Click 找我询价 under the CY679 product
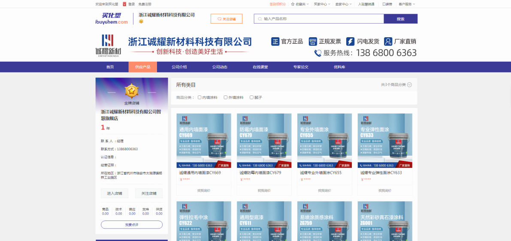Screen dimensions: 511x241 coord(264,190)
